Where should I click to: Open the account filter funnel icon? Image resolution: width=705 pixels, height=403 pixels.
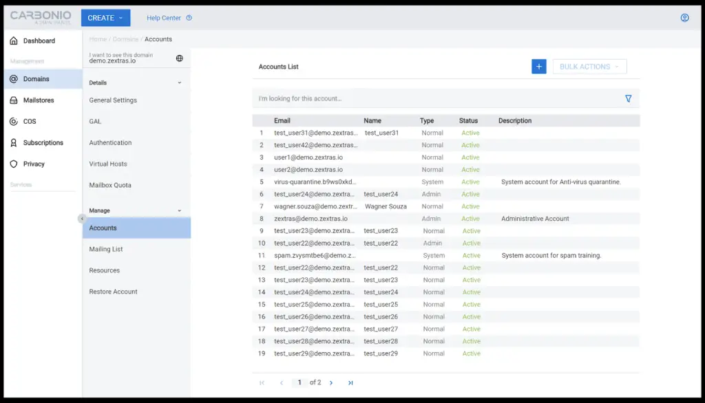point(628,98)
